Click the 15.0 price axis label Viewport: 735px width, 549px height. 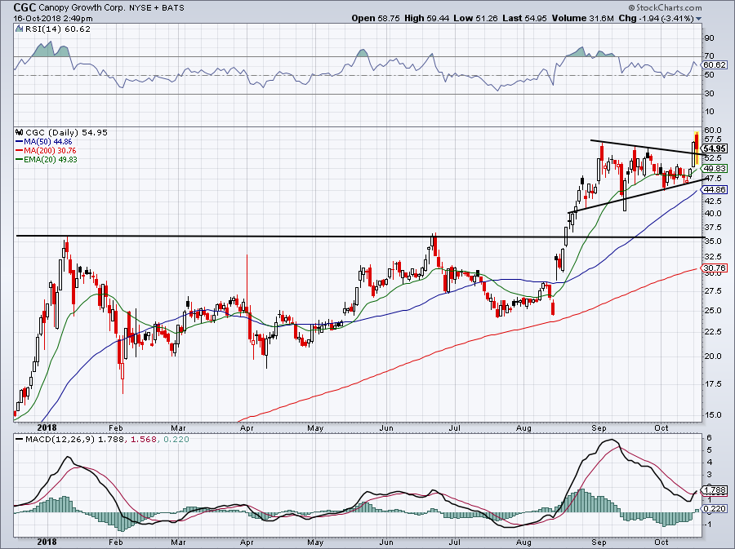[712, 414]
